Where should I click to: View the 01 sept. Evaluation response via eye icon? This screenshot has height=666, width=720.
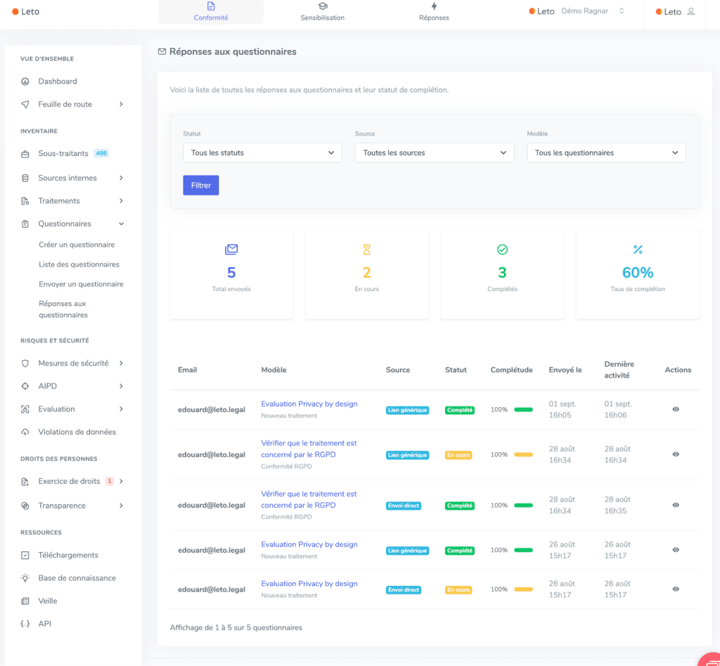coord(676,409)
